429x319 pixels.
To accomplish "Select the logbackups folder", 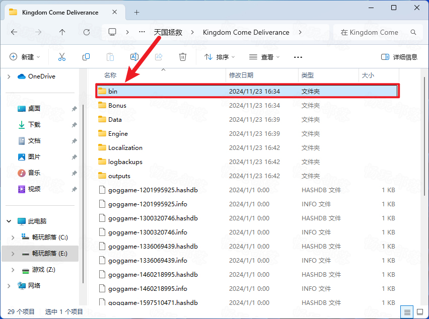I will point(247,162).
